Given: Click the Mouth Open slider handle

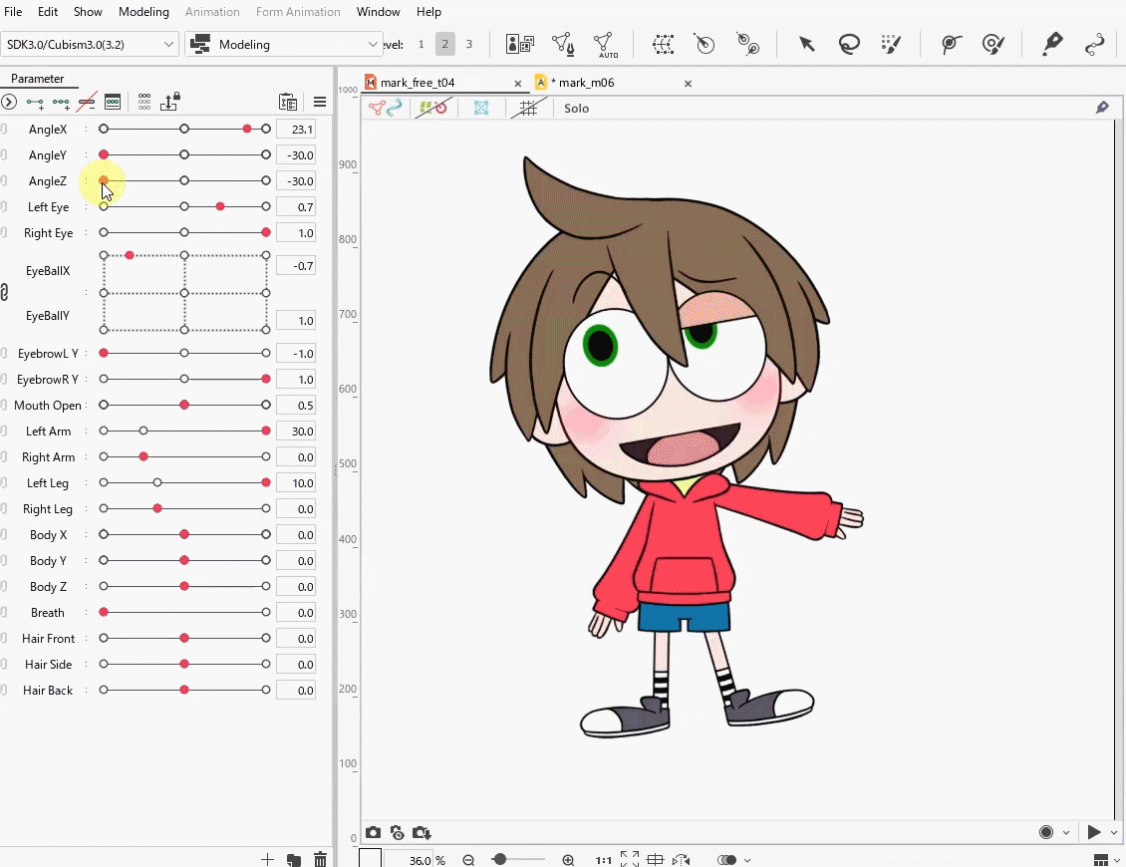Looking at the screenshot, I should coord(184,406).
